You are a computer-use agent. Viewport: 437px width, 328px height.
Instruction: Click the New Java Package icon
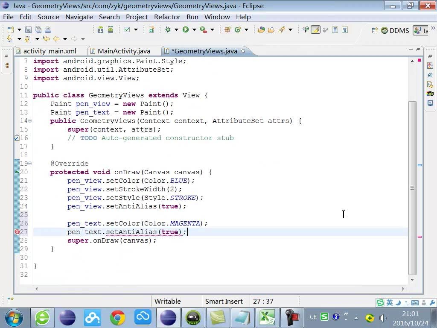click(227, 29)
